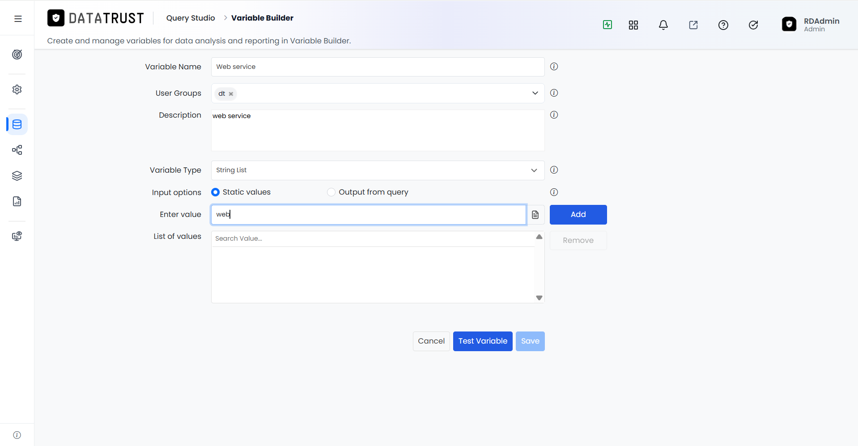Screen dimensions: 858x446
Task: Navigate to Query Studio breadcrumb
Action: point(191,18)
